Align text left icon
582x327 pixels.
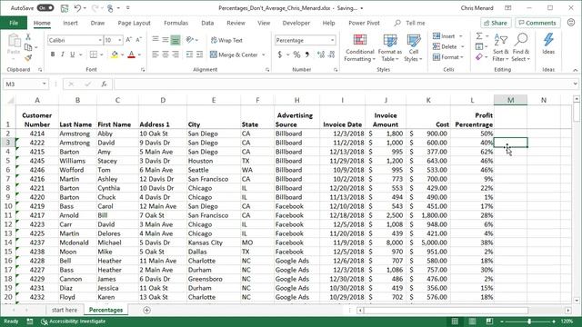click(x=156, y=54)
